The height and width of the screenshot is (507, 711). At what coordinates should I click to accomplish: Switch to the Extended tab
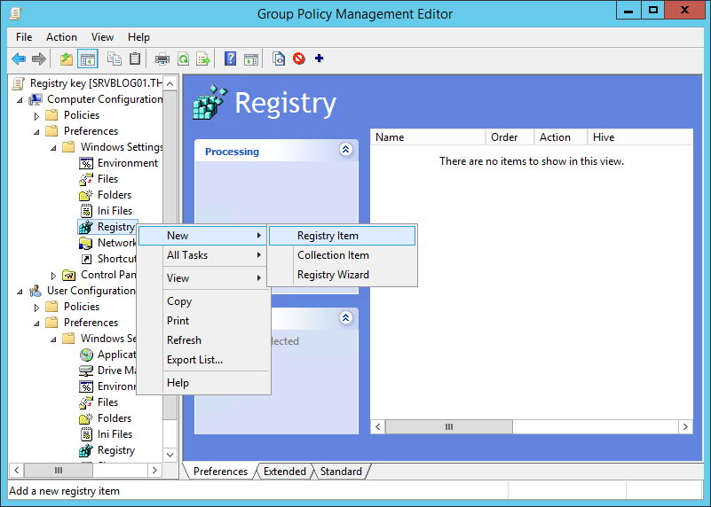click(284, 472)
